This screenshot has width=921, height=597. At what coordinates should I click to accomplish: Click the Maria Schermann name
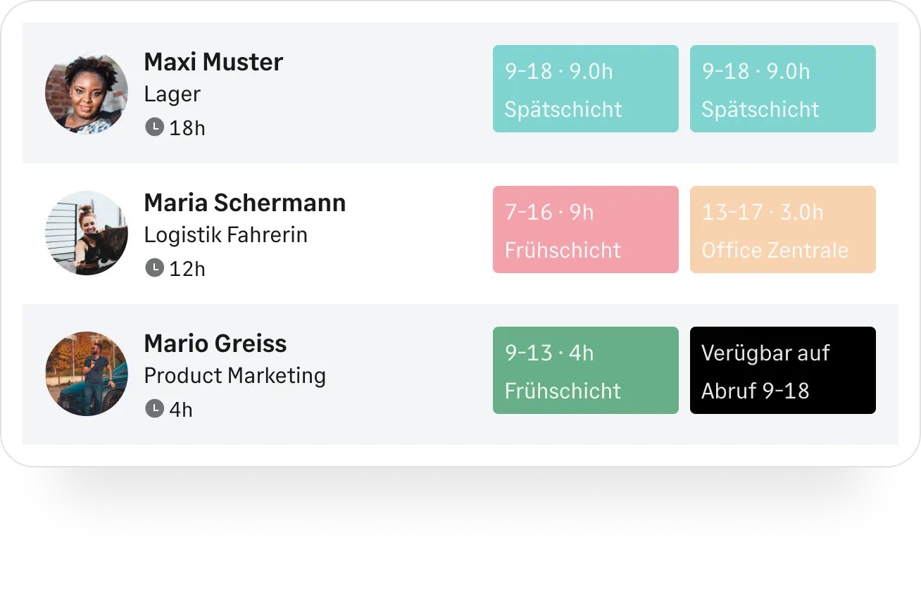click(245, 203)
